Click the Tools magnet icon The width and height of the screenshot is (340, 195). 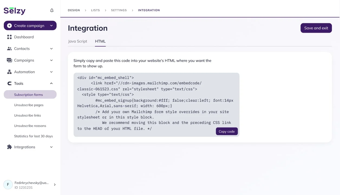point(9,83)
